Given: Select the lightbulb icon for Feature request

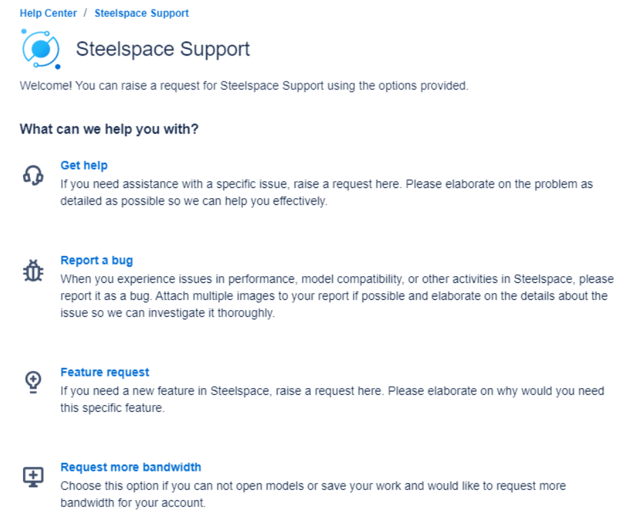Looking at the screenshot, I should pos(33,382).
